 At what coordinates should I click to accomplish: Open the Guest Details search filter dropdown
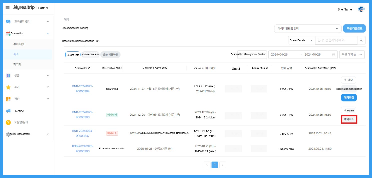click(301, 40)
